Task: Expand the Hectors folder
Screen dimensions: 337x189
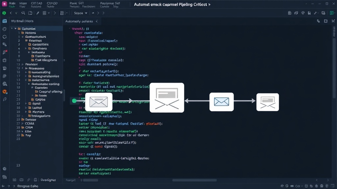Action: [26, 112]
